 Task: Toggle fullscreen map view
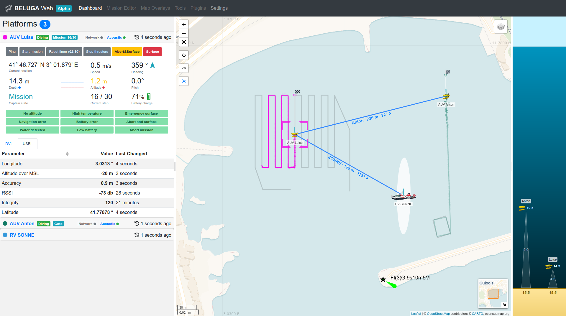click(x=184, y=42)
